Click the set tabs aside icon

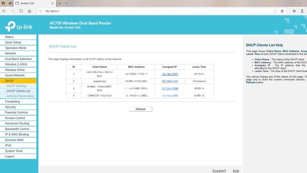pos(10,3)
